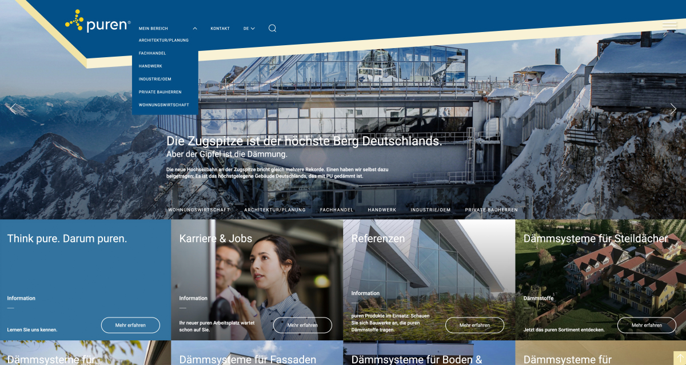Open Industrie/OEM link in hero banner
Screen dimensions: 686x365
click(430, 210)
